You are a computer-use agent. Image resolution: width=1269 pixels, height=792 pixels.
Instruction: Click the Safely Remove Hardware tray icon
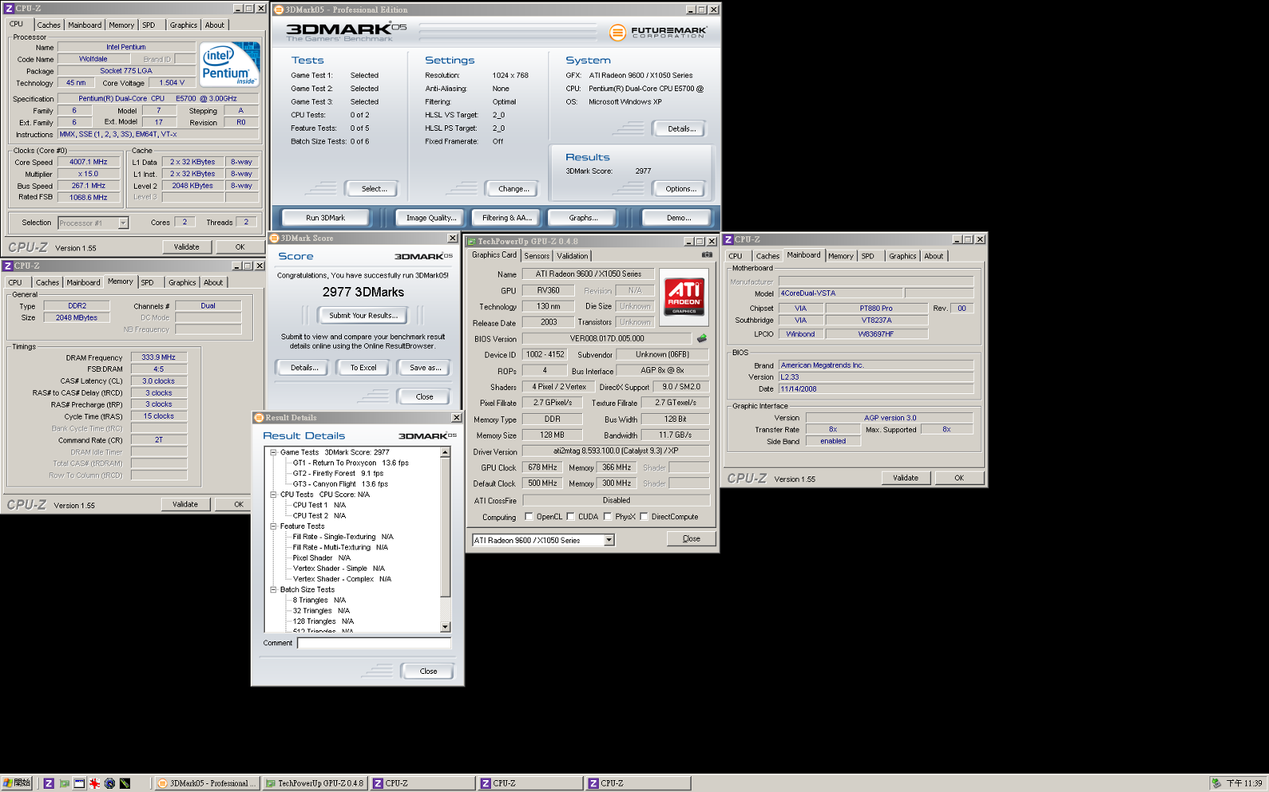pos(1216,783)
